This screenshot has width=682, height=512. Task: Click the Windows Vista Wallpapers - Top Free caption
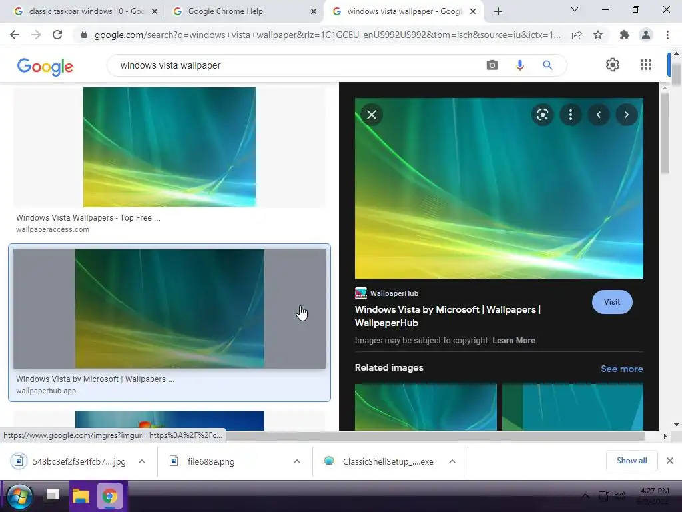click(88, 218)
